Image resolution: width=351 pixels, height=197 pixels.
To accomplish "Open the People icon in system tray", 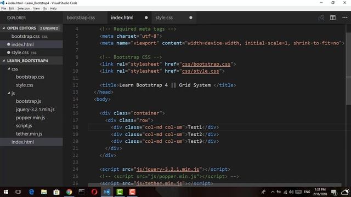I will (263, 192).
